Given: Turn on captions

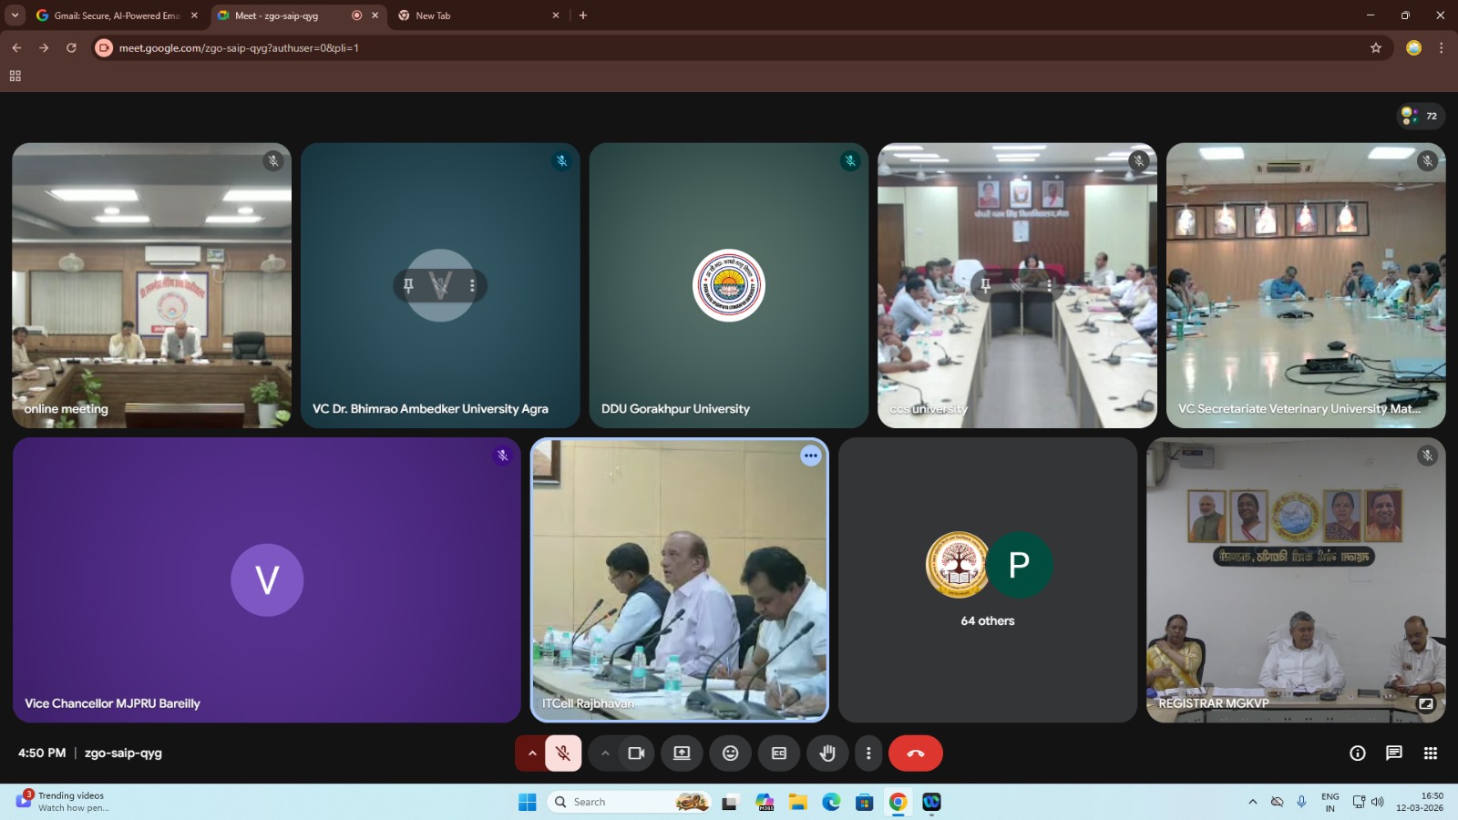Looking at the screenshot, I should point(779,753).
